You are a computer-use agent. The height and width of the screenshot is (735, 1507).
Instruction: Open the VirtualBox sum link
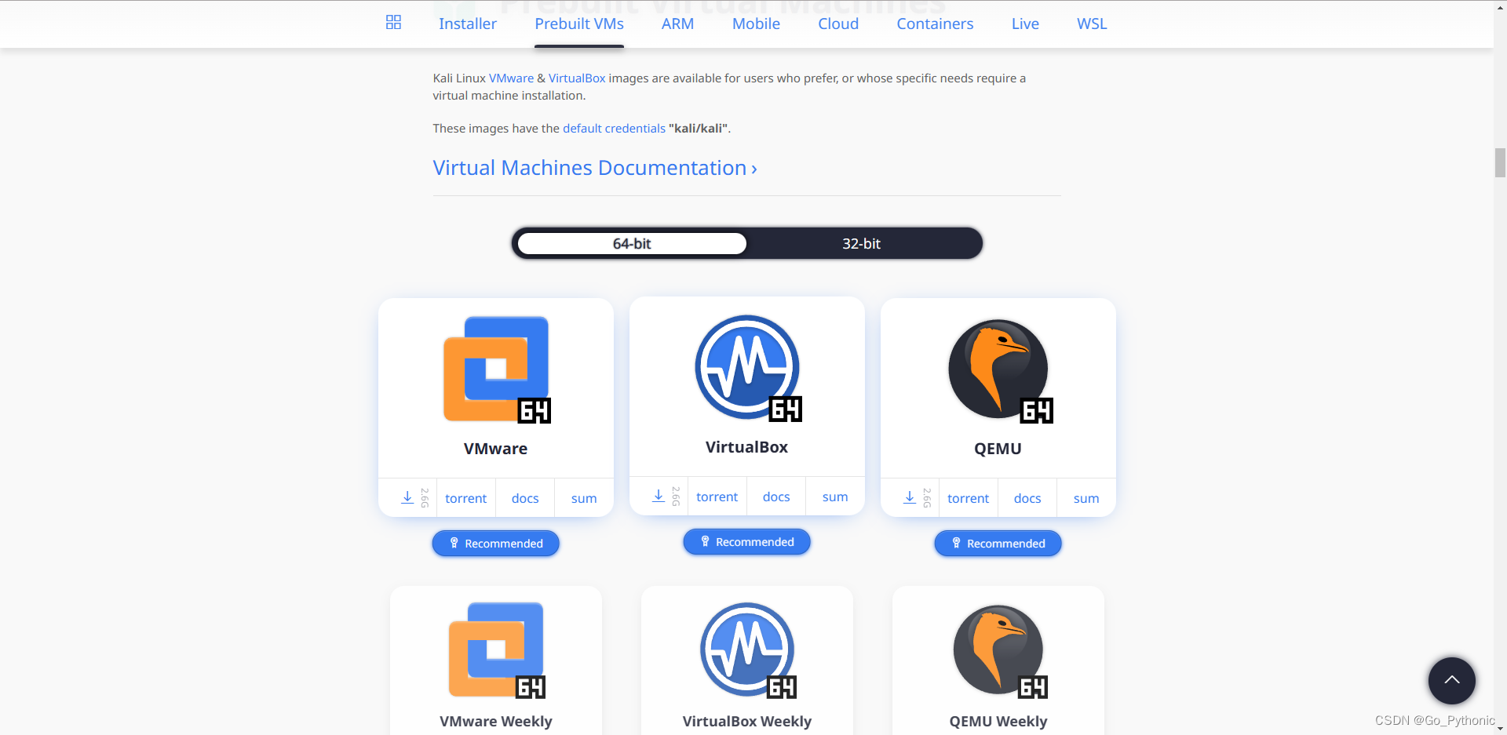click(x=835, y=497)
